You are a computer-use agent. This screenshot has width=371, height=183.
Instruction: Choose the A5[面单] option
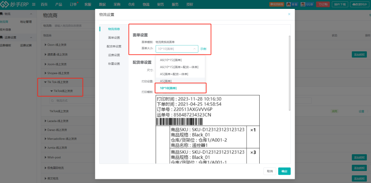pyautogui.click(x=180, y=81)
